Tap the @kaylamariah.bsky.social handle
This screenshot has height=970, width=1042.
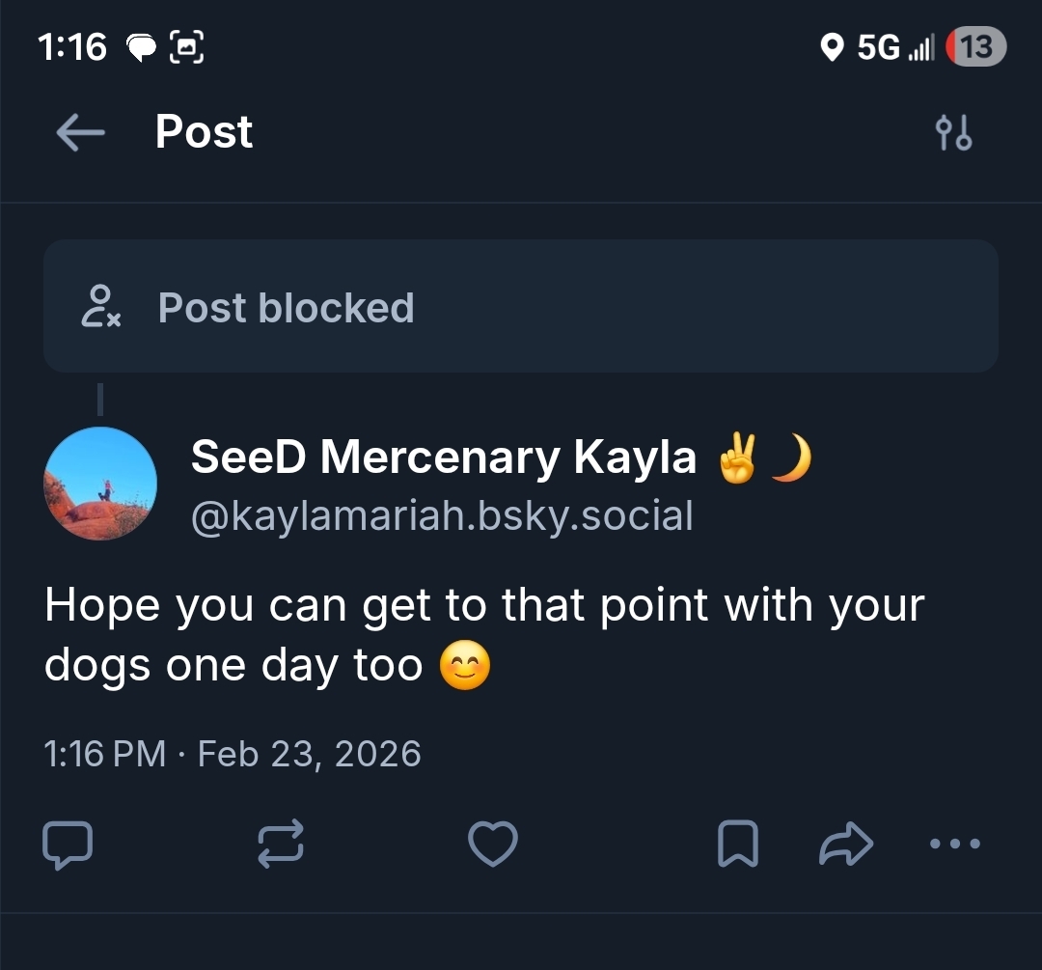point(442,516)
